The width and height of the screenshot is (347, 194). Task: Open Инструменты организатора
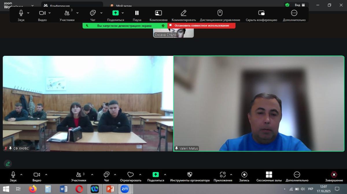tap(190, 176)
